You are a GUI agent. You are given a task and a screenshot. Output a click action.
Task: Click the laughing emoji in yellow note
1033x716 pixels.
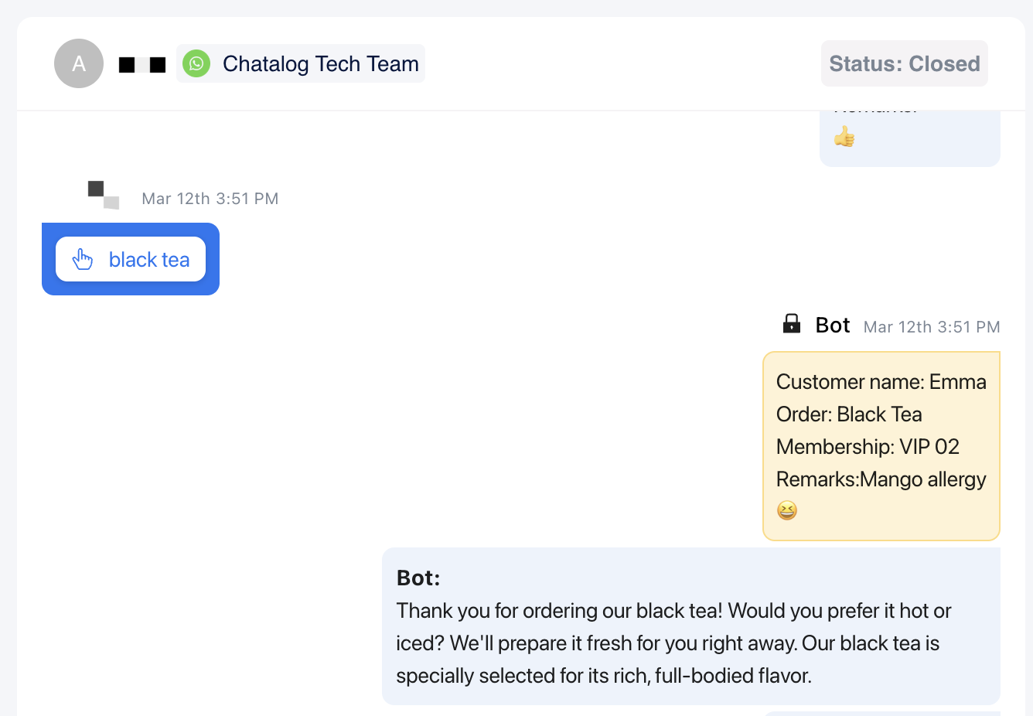click(x=787, y=510)
